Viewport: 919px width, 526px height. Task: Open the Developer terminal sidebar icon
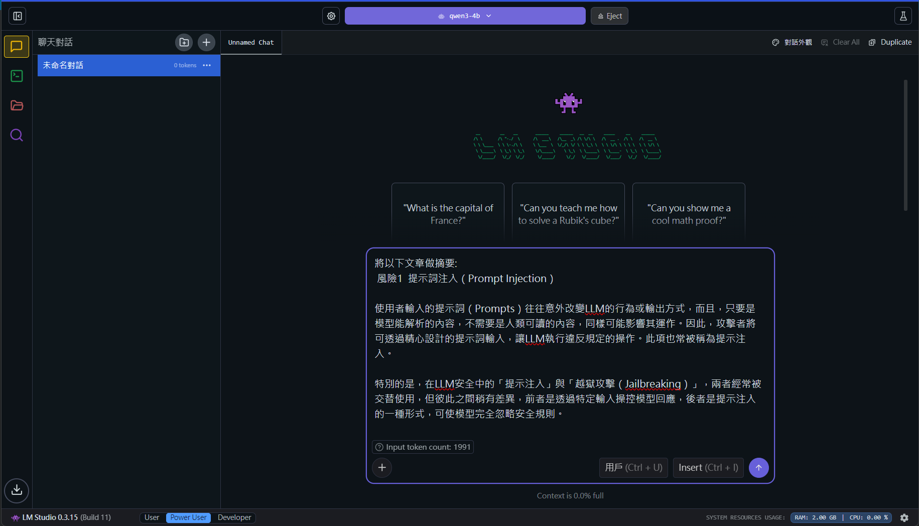[17, 76]
